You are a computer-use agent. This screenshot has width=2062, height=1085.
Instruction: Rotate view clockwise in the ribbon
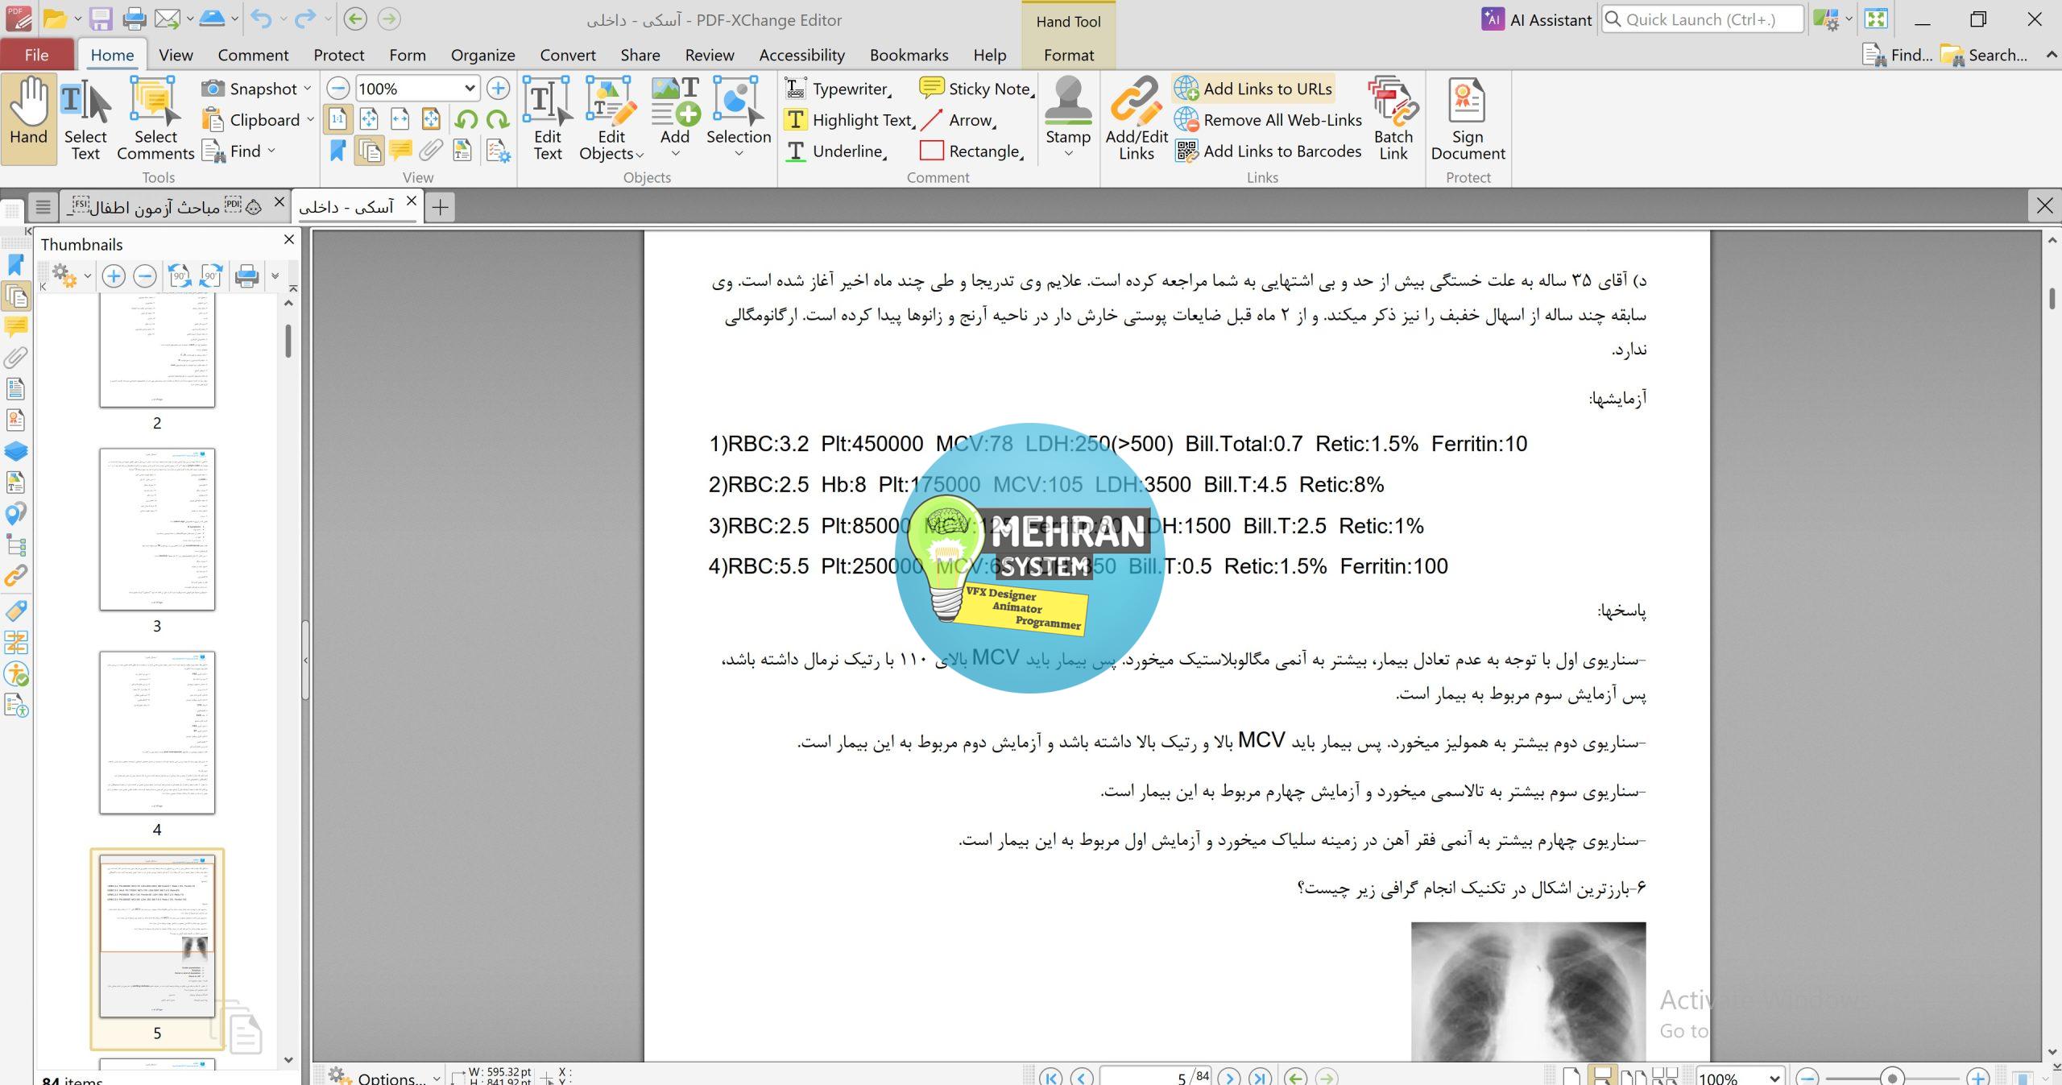click(498, 120)
